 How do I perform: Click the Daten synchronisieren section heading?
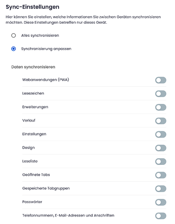point(33,67)
